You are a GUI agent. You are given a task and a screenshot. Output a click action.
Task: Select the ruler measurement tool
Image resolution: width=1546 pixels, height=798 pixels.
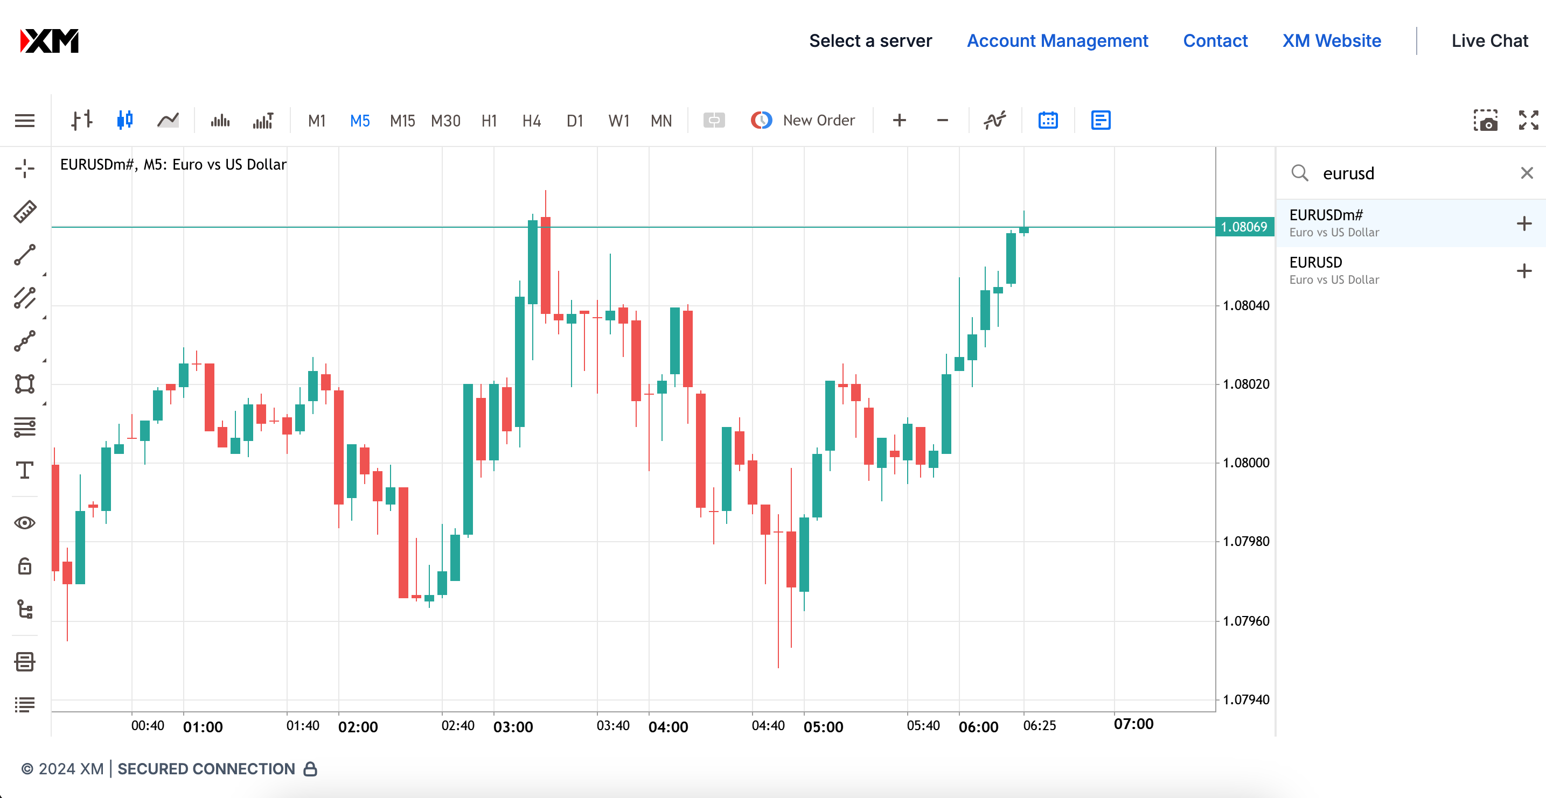coord(25,211)
